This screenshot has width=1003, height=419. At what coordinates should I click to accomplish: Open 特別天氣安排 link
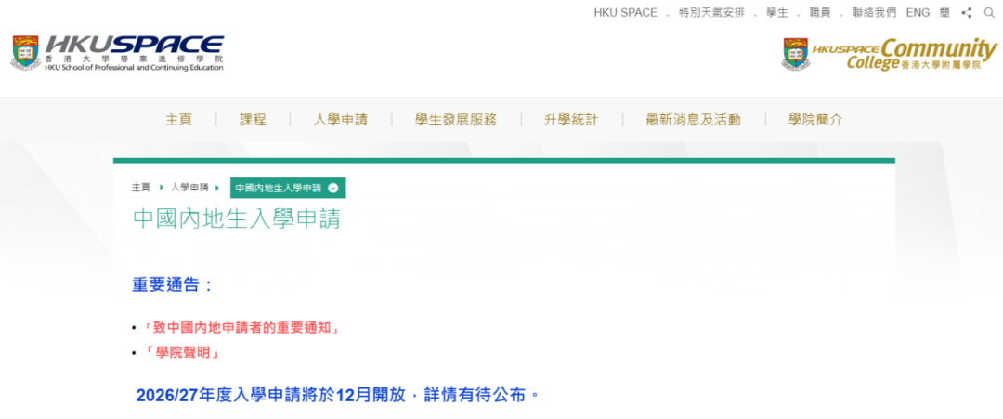point(711,13)
